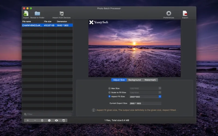This screenshot has width=218, height=136.
Task: Select Aspect Fit Size radio button
Action: [110, 96]
